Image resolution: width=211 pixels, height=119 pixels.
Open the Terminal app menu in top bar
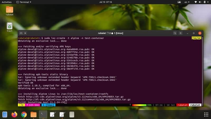pyautogui.click(x=24, y=2)
